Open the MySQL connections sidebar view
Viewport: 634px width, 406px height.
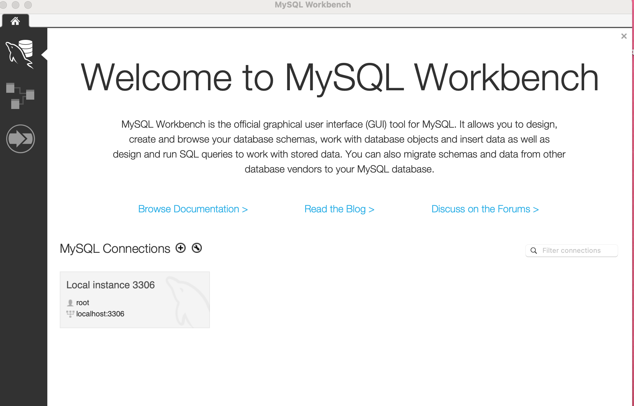coord(20,54)
